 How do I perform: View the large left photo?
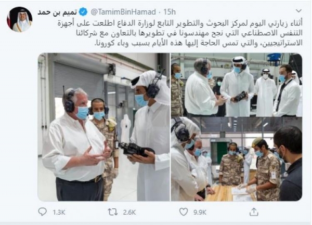(103, 127)
